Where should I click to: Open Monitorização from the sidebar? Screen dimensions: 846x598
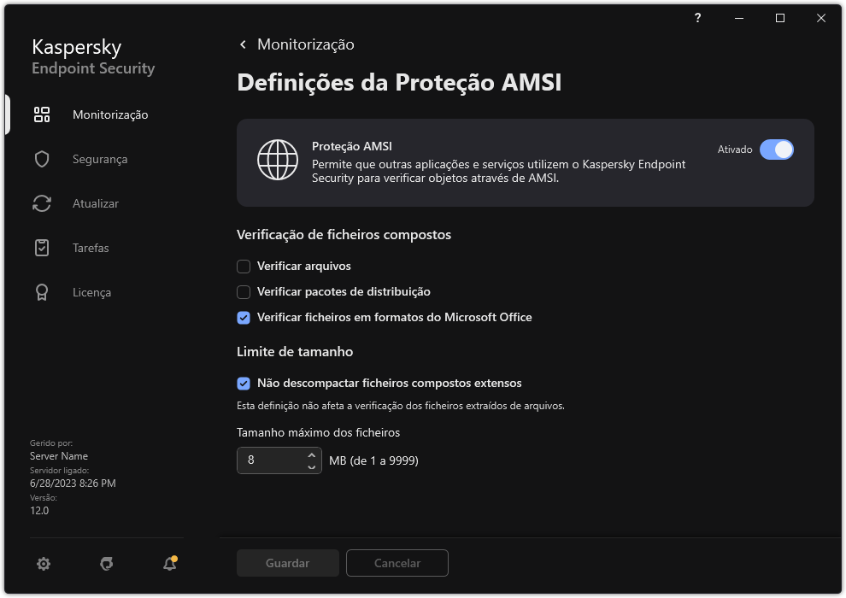109,114
